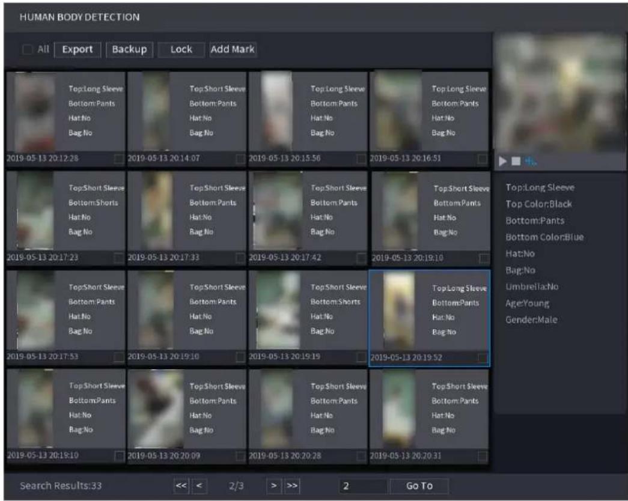The width and height of the screenshot is (628, 501).
Task: Open the thumbnail dated 20:14:07
Action: tap(156, 111)
